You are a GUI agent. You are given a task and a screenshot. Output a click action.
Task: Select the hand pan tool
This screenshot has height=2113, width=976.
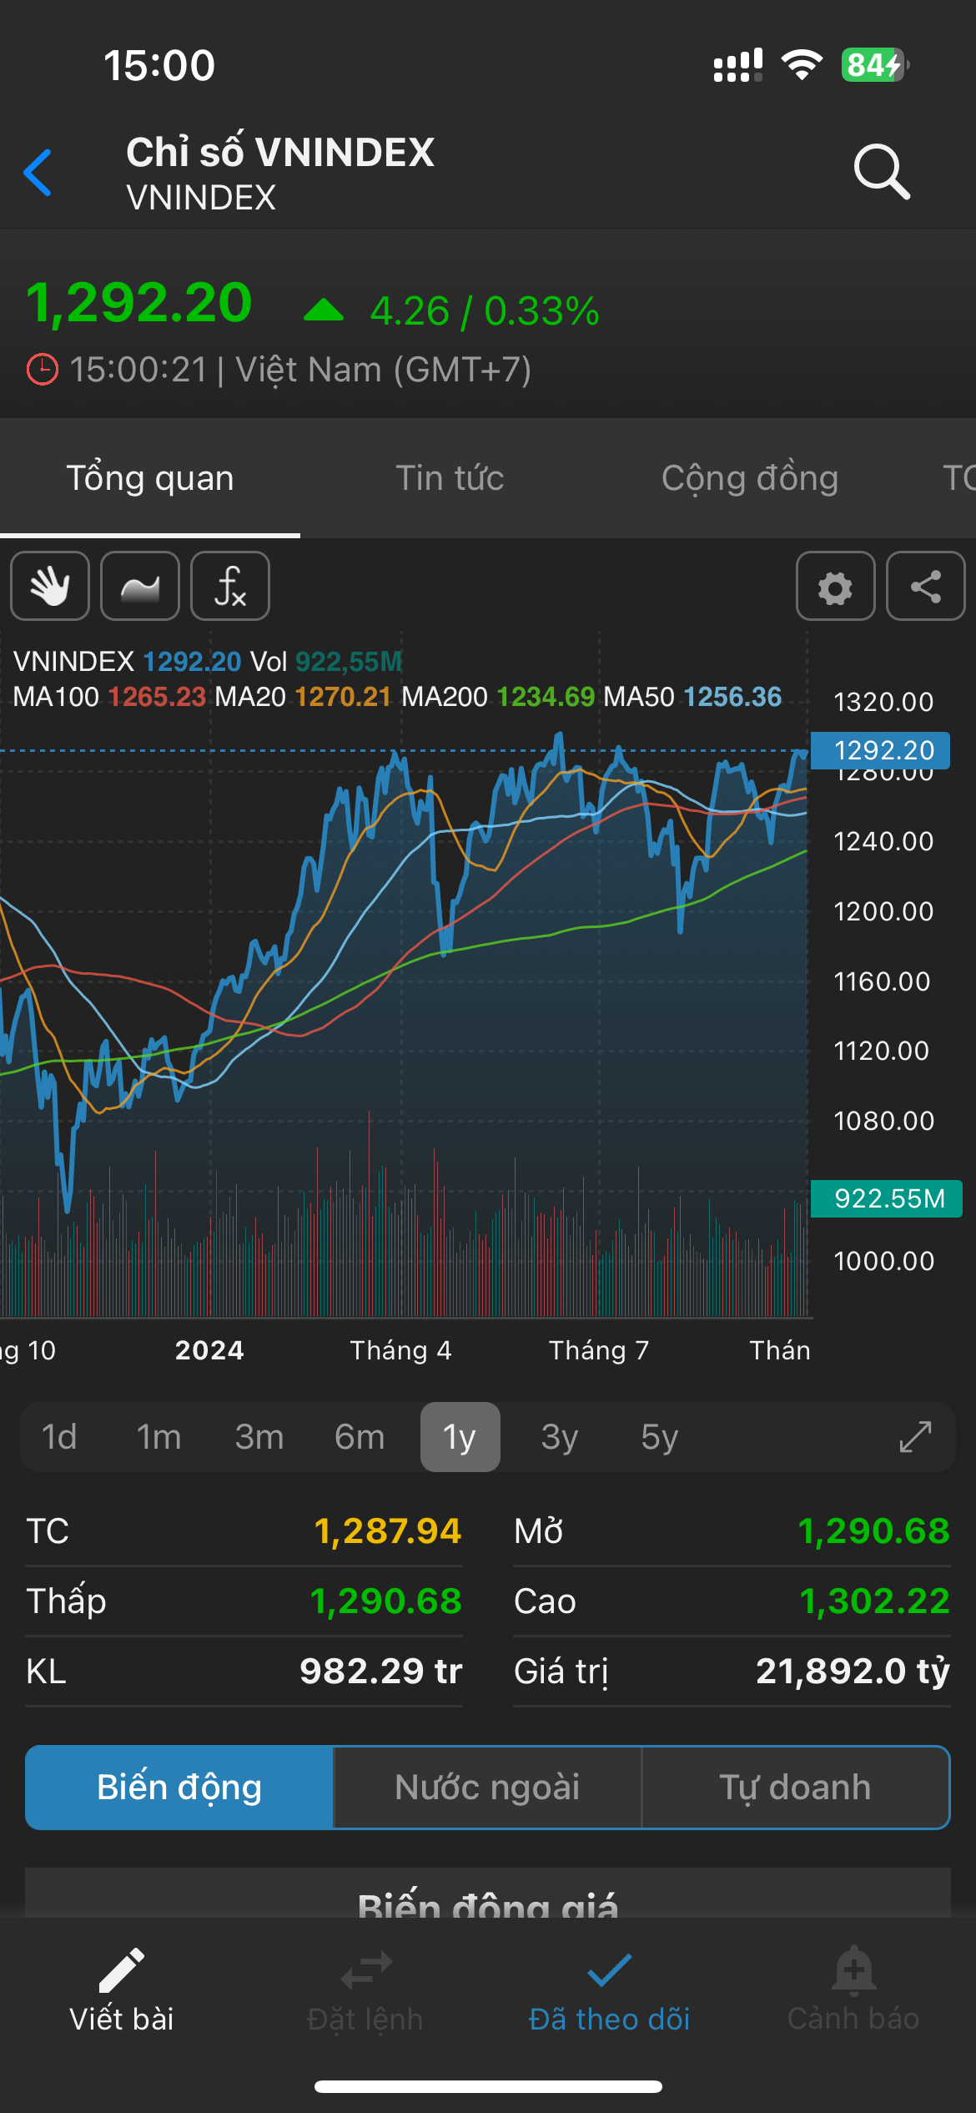tap(50, 586)
